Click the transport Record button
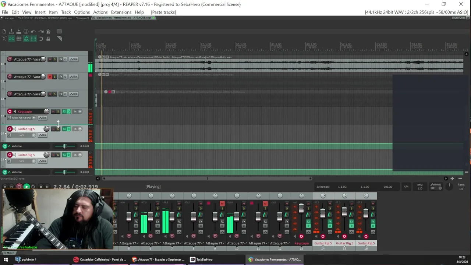Screen dimensions: 471x265 19,187
